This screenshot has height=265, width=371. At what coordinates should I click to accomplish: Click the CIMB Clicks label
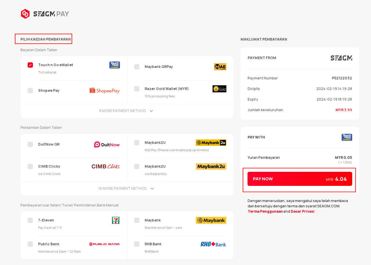click(49, 166)
